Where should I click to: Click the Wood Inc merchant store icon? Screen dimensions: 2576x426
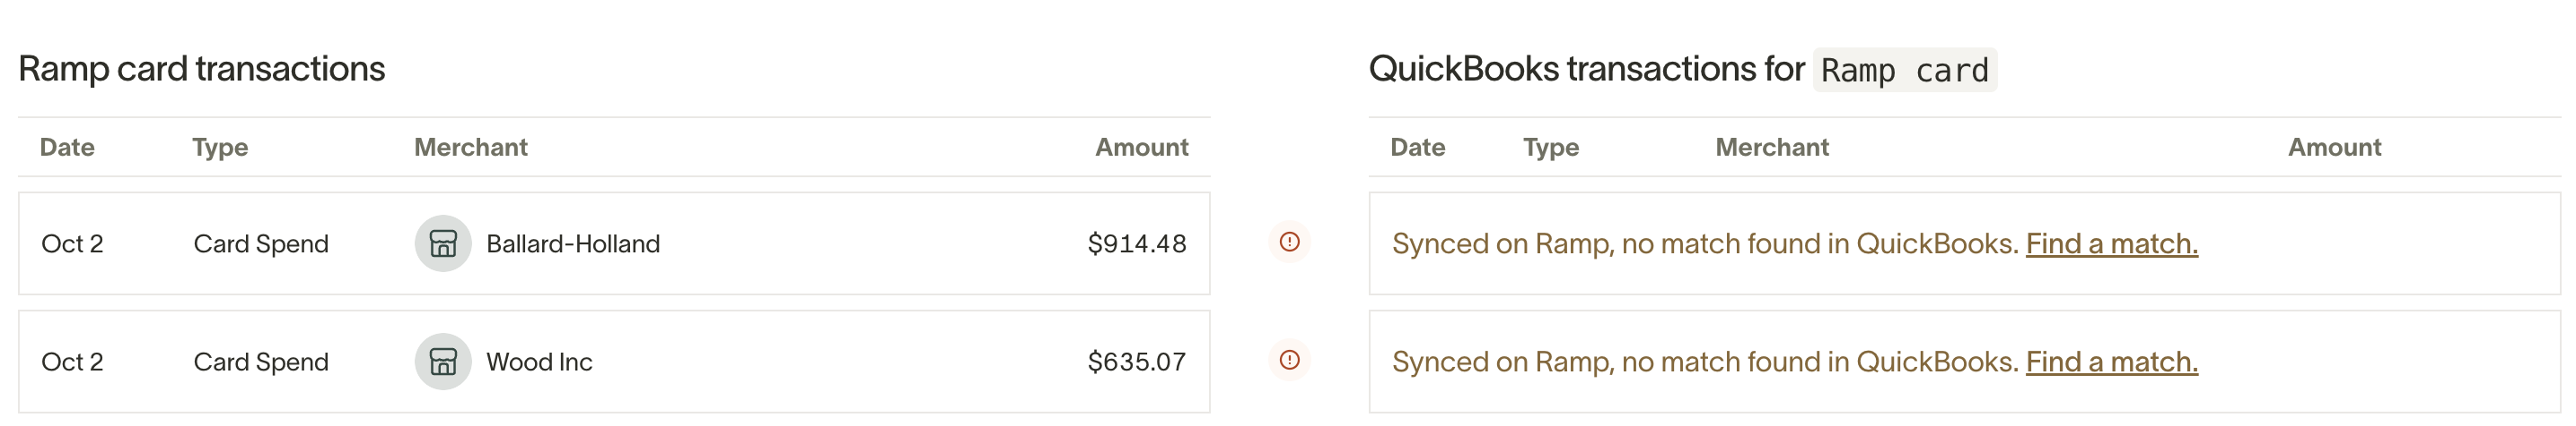click(x=443, y=362)
